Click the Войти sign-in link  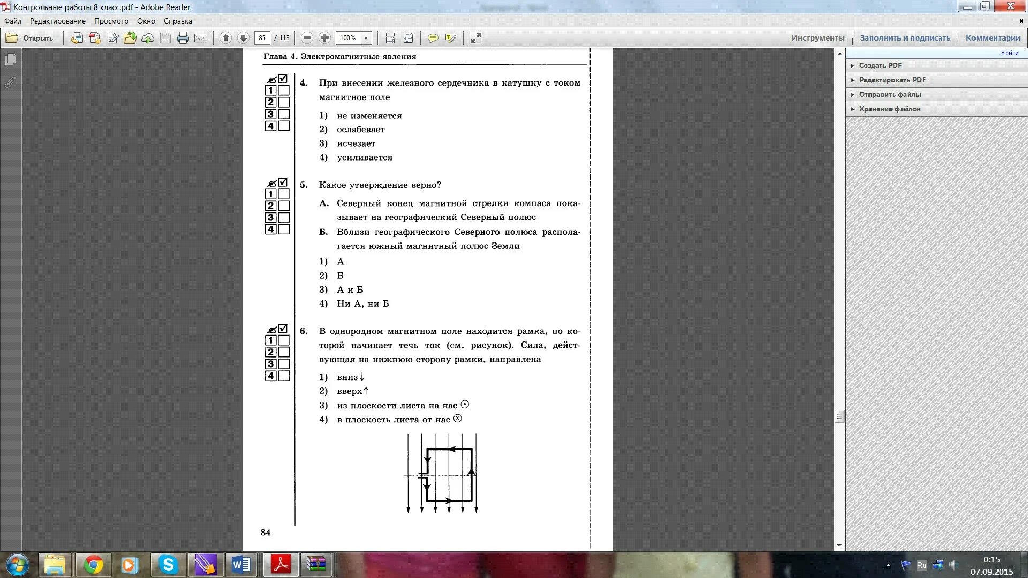tap(1009, 53)
